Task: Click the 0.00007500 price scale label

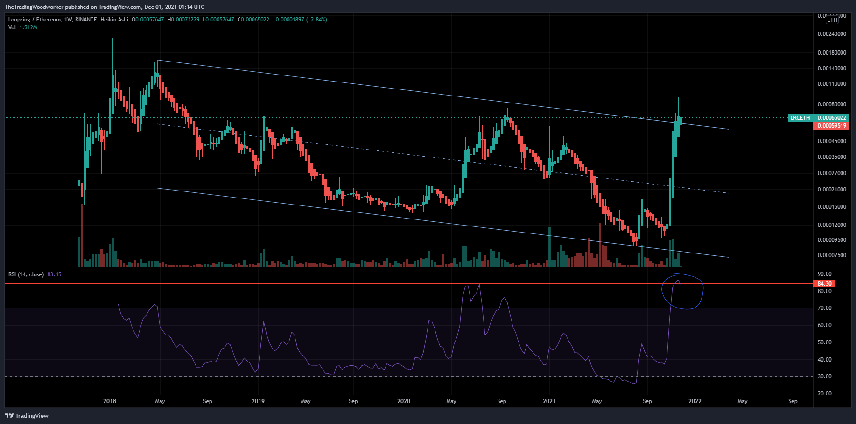Action: (x=832, y=255)
